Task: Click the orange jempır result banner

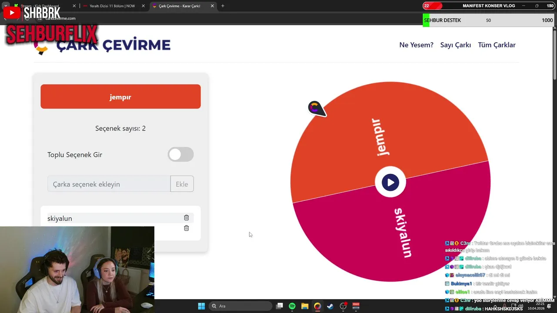Action: click(121, 97)
